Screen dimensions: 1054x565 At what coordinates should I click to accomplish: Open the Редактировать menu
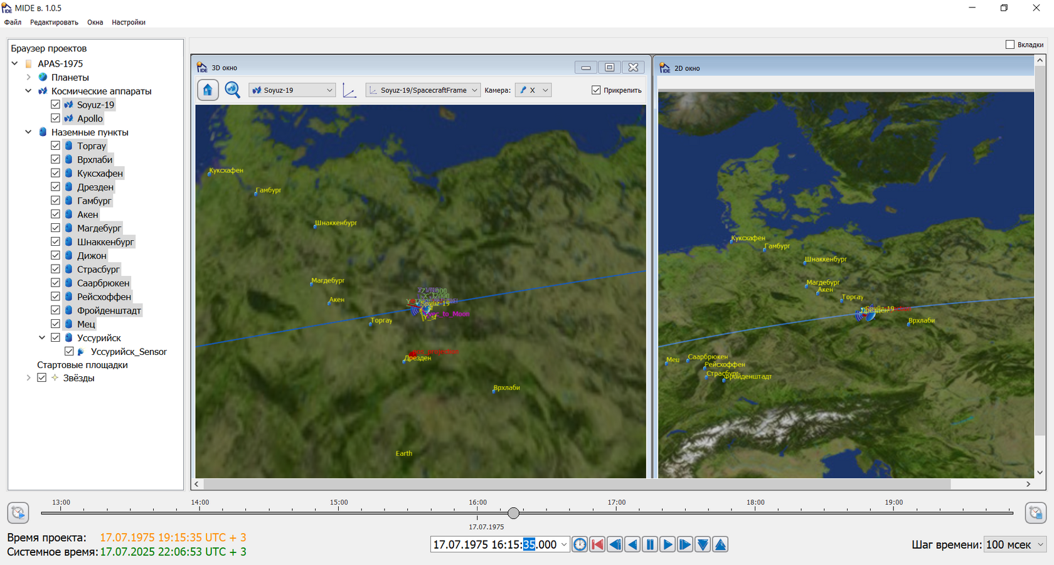point(54,22)
